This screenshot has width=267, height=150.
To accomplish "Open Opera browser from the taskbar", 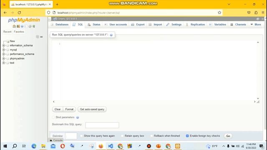I will pyautogui.click(x=63, y=146).
